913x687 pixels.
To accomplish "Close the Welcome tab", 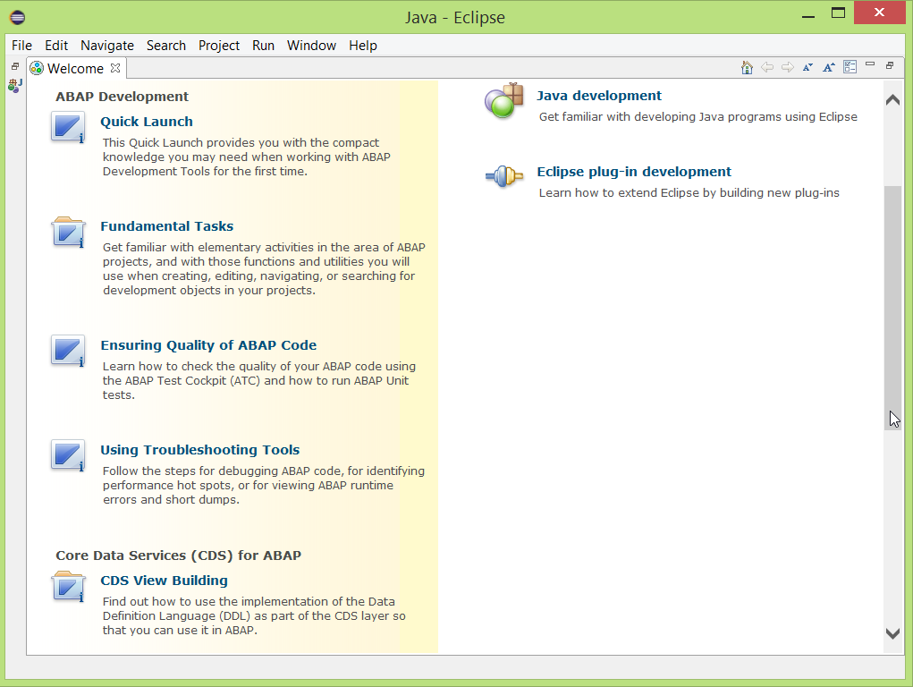I will tap(114, 68).
